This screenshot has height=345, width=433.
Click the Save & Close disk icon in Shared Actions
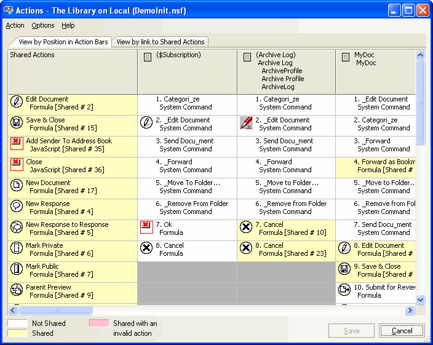pyautogui.click(x=17, y=124)
